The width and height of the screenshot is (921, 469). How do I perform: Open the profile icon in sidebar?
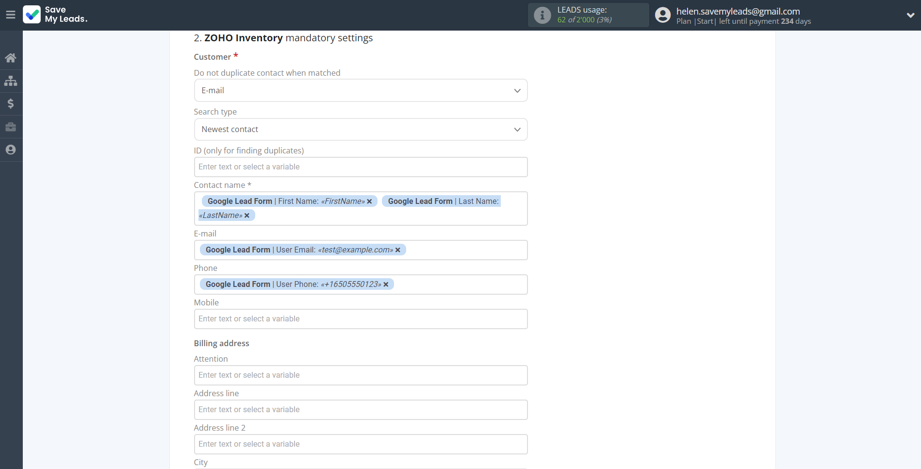(x=11, y=150)
